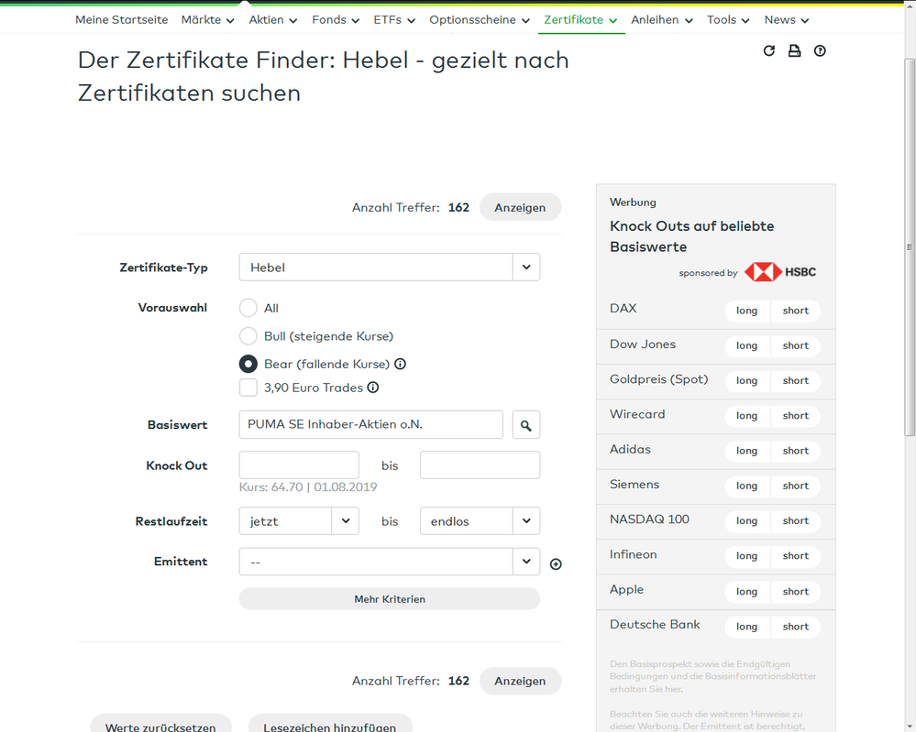
Task: Click the first Knock Out input field
Action: [298, 464]
